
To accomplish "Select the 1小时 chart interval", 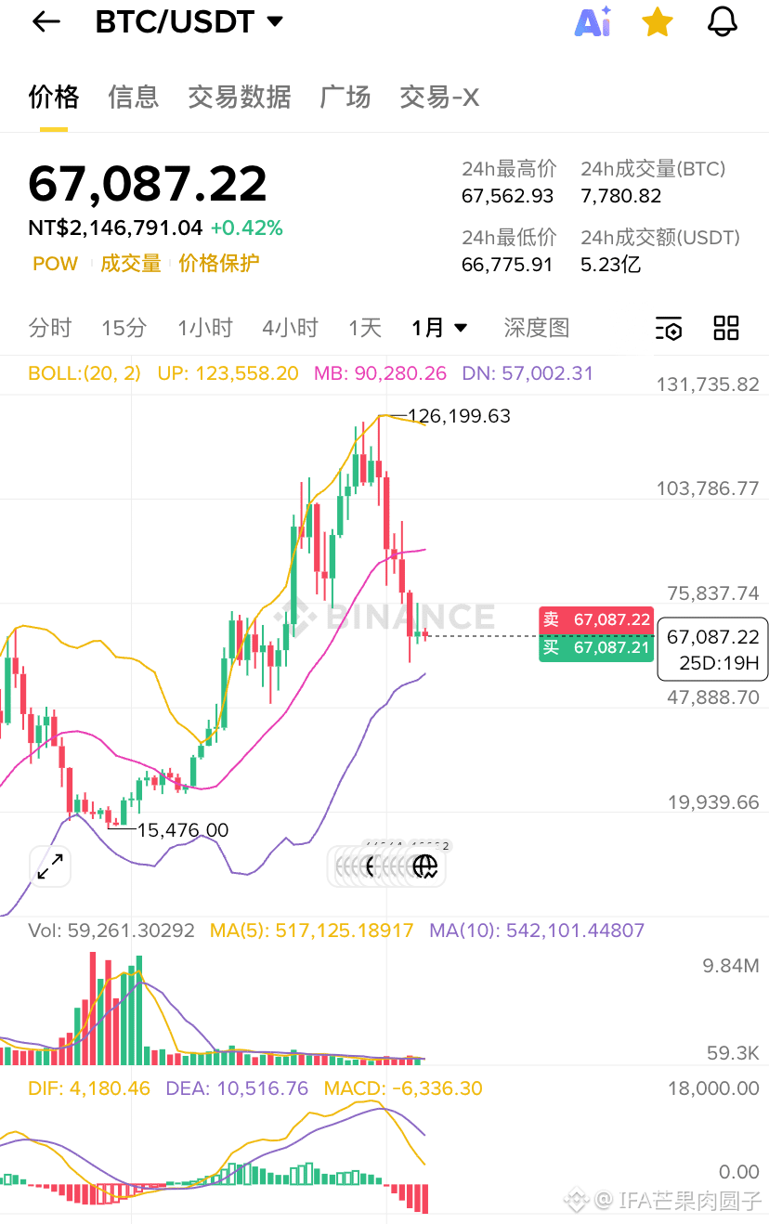I will (205, 328).
